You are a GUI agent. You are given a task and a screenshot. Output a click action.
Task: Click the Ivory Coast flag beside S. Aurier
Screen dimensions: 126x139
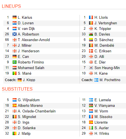91,128
